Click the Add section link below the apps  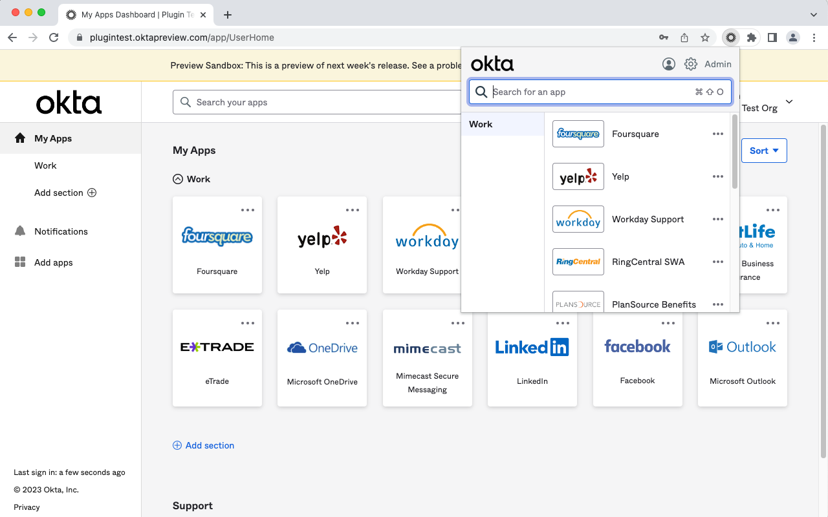[203, 445]
